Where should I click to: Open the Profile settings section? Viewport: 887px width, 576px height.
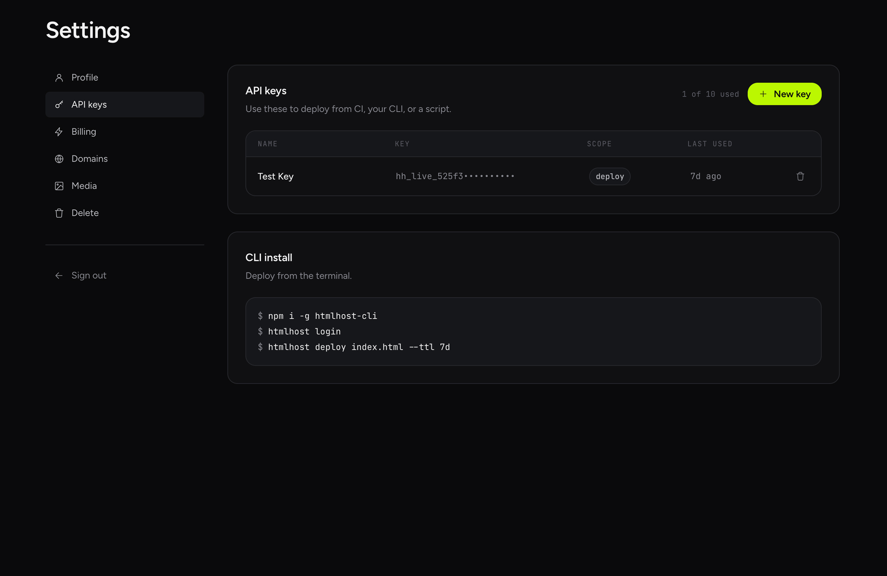click(125, 78)
